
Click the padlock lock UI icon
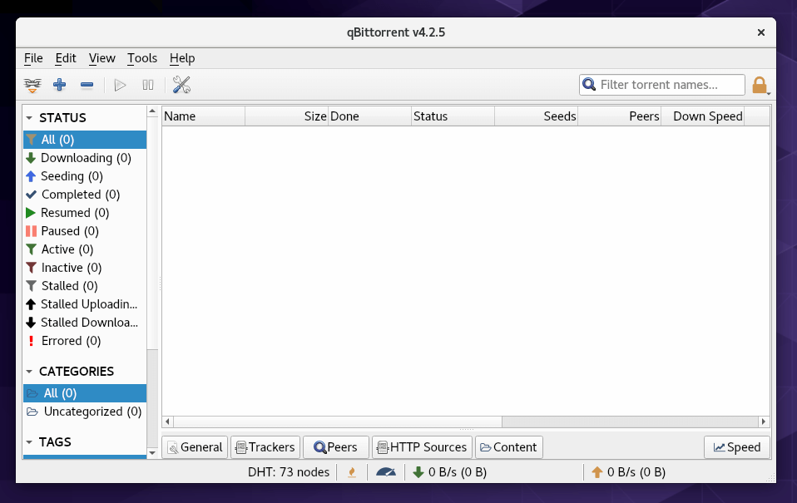(x=759, y=85)
